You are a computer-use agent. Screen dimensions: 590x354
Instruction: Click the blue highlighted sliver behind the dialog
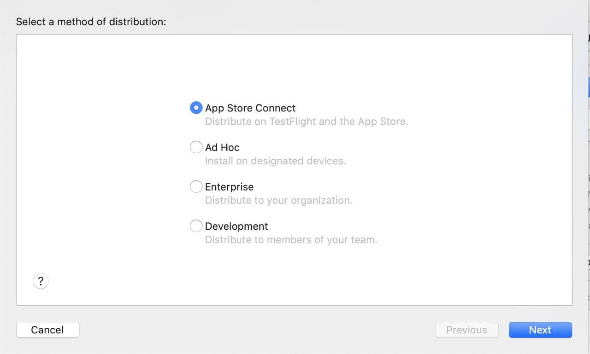589,87
